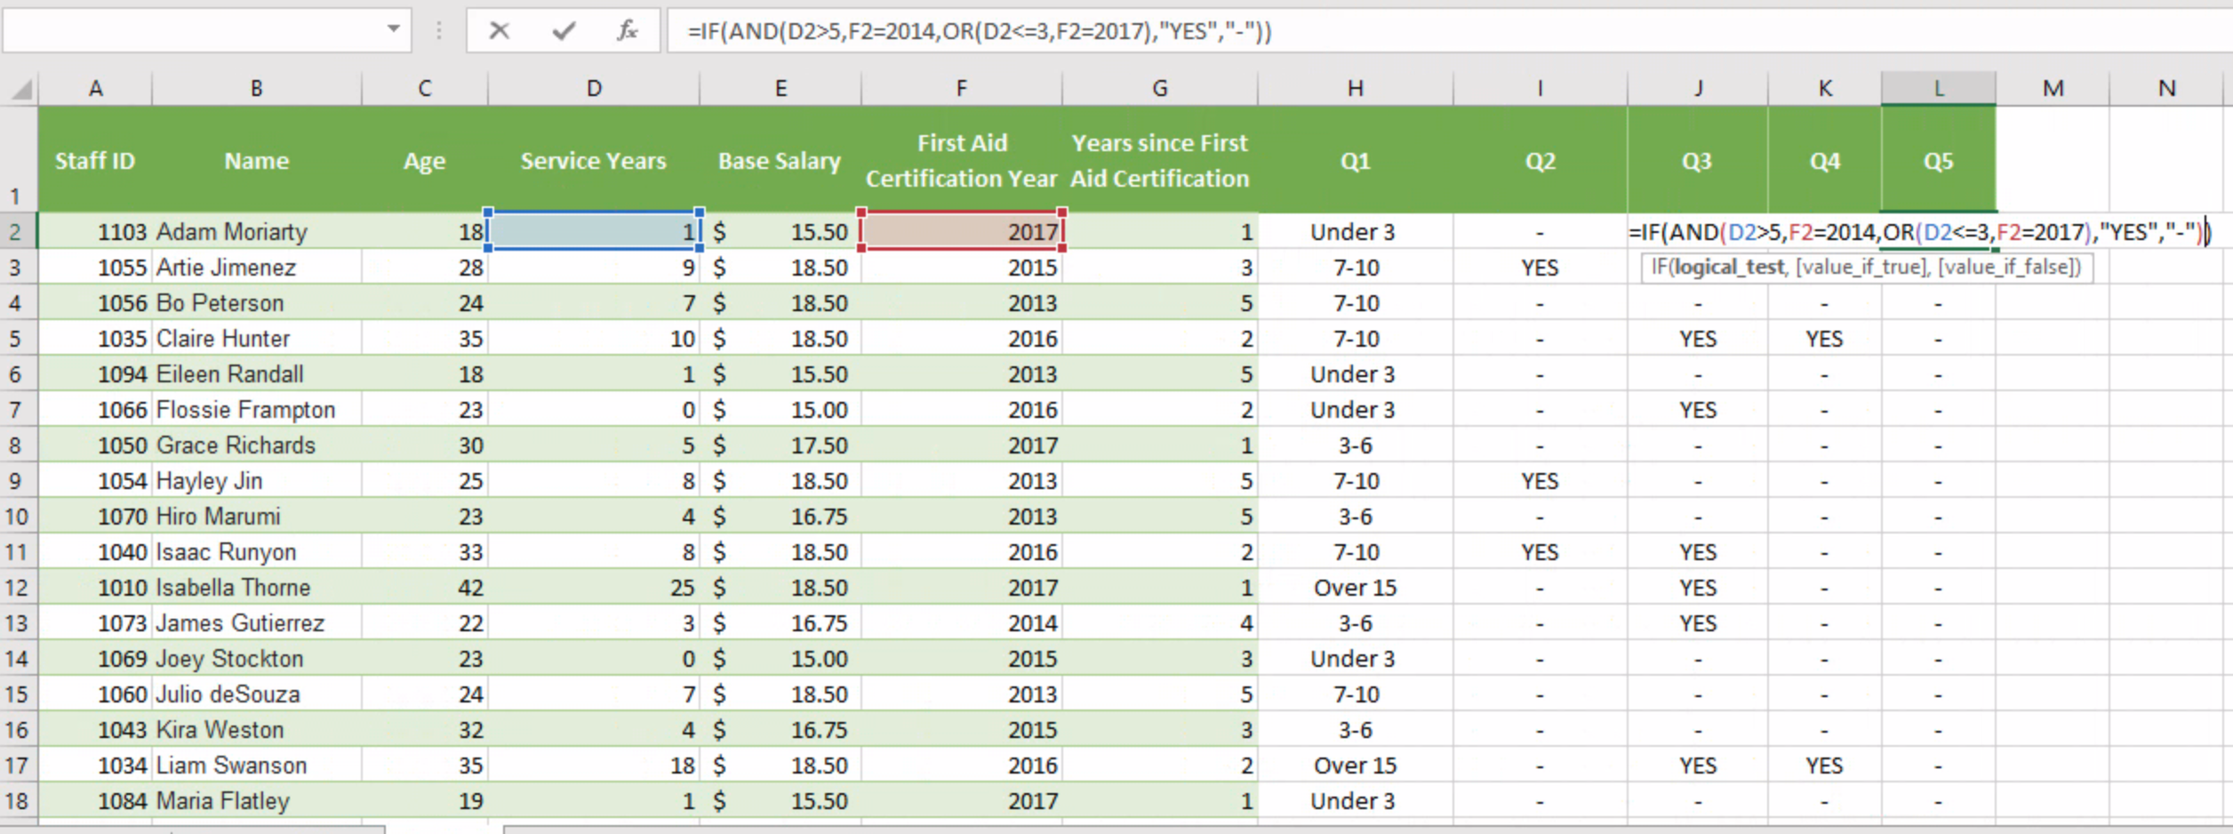Select column D header
This screenshot has height=834, width=2233.
pyautogui.click(x=594, y=88)
